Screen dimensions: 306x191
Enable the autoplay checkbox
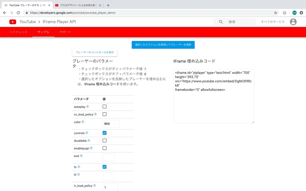[105, 106]
